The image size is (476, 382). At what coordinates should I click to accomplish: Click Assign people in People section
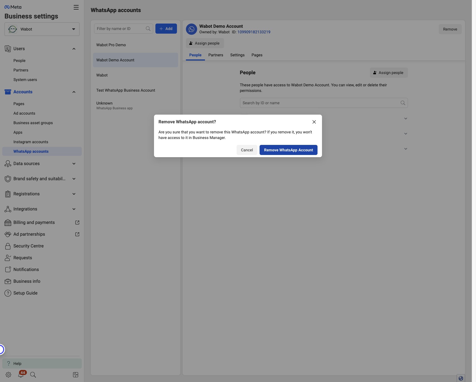click(389, 73)
